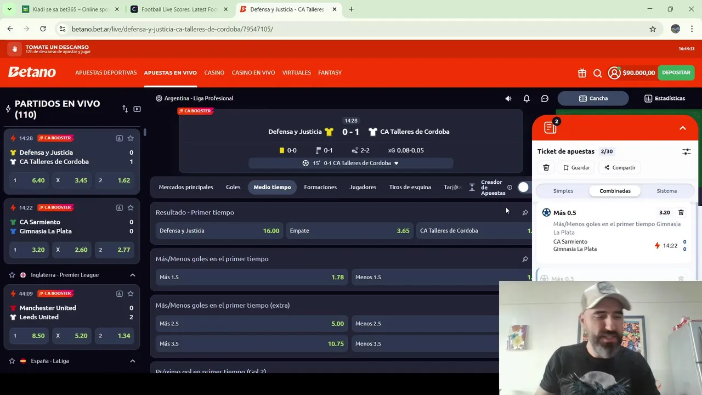This screenshot has width=702, height=395.
Task: Click the Depositar button
Action: [676, 73]
